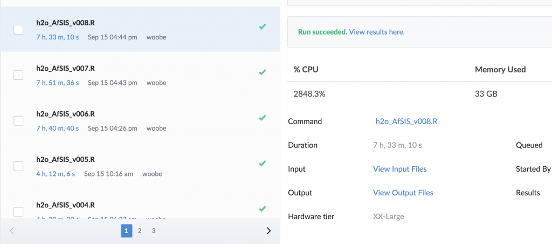
Task: Select current page 1 button
Action: click(x=126, y=231)
